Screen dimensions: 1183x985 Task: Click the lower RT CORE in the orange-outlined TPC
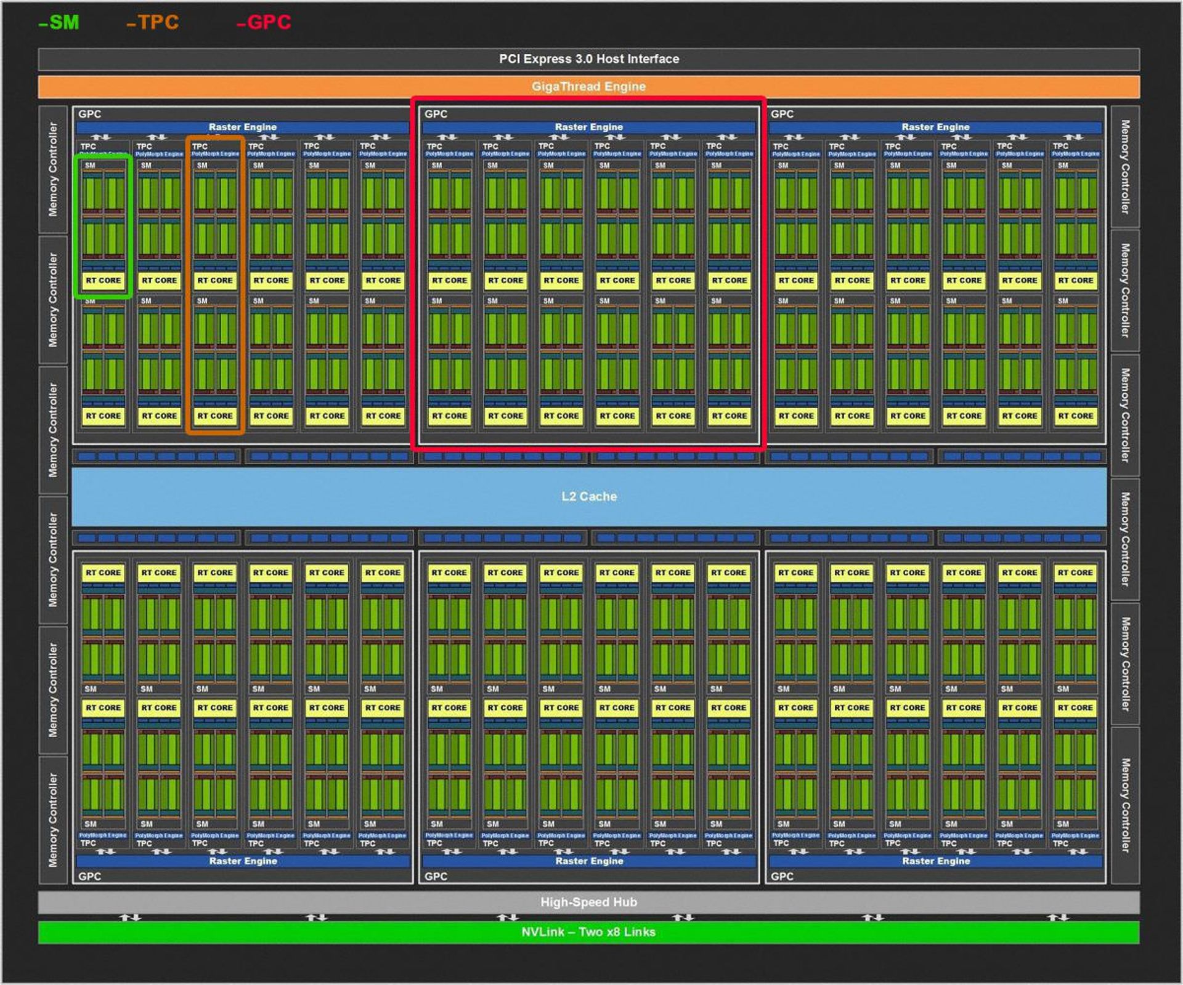coord(215,416)
